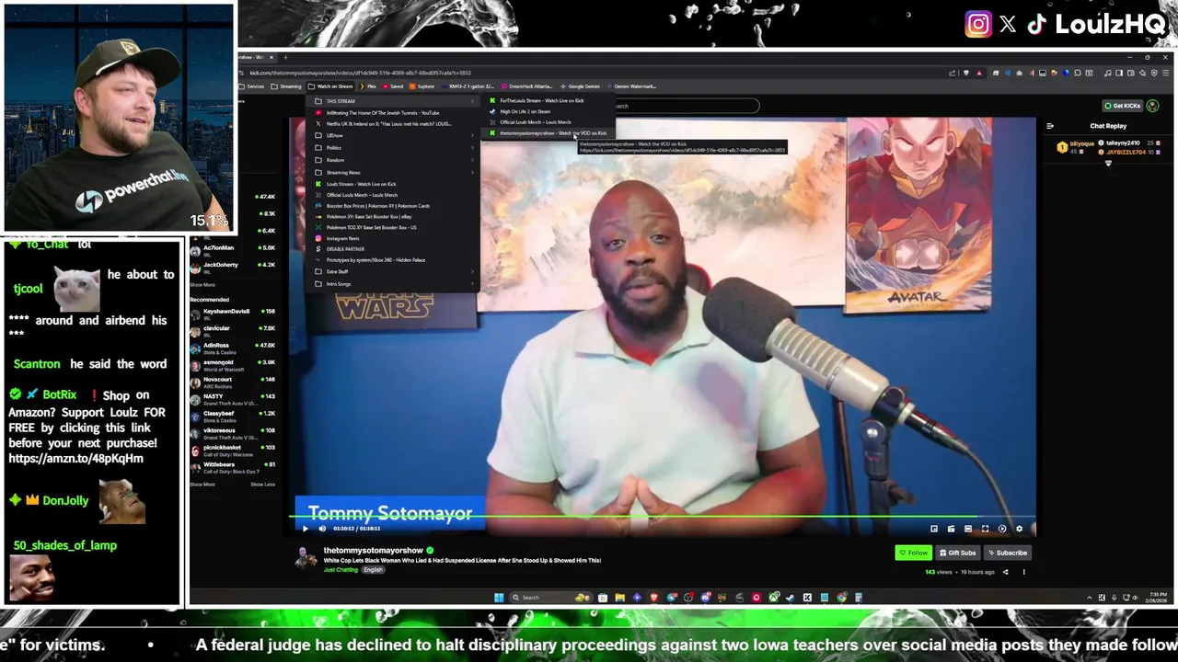The image size is (1178, 662).
Task: Show More under Recommended list
Action: pos(202,484)
